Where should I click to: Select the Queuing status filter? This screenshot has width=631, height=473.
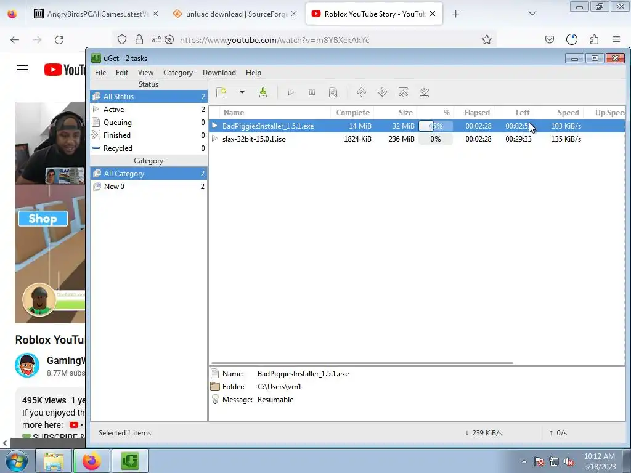click(x=149, y=123)
